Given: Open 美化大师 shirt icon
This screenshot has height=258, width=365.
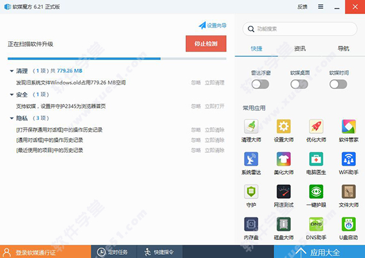Looking at the screenshot, I should (283, 159).
